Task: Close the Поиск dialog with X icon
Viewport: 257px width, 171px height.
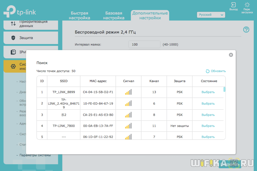Action: (231, 55)
